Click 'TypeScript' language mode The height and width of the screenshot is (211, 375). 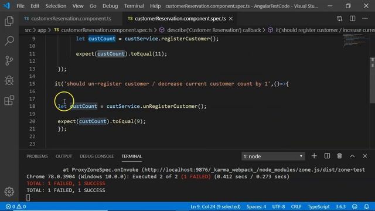(319, 206)
